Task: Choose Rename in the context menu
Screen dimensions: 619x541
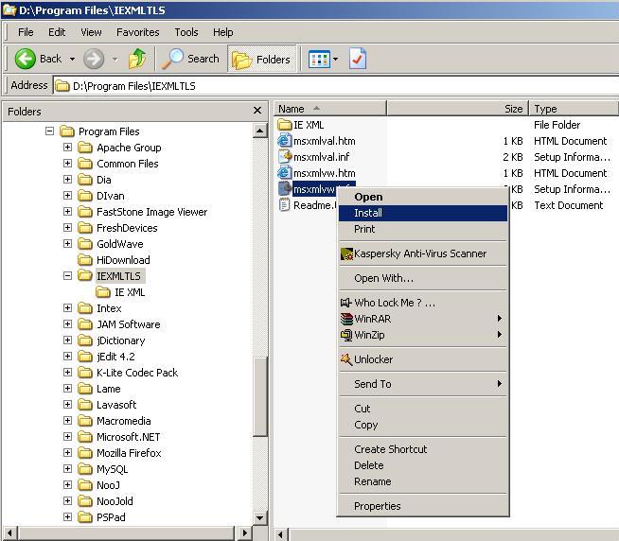Action: [423, 481]
